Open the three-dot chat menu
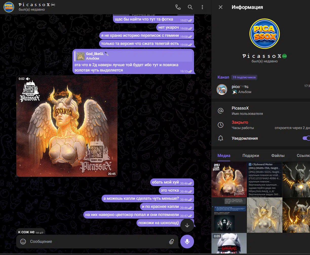The width and height of the screenshot is (310, 255). pyautogui.click(x=202, y=7)
